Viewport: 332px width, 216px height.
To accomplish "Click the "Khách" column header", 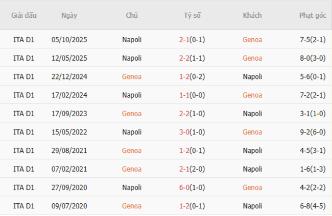I will point(252,15).
